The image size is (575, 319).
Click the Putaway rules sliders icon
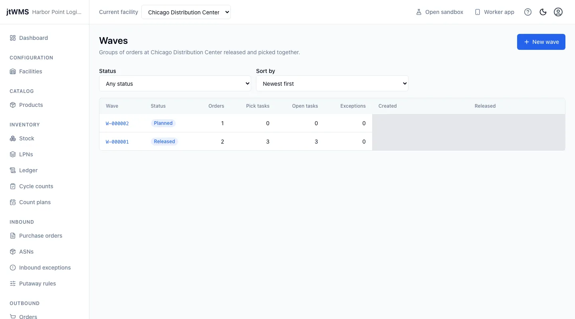[13, 284]
